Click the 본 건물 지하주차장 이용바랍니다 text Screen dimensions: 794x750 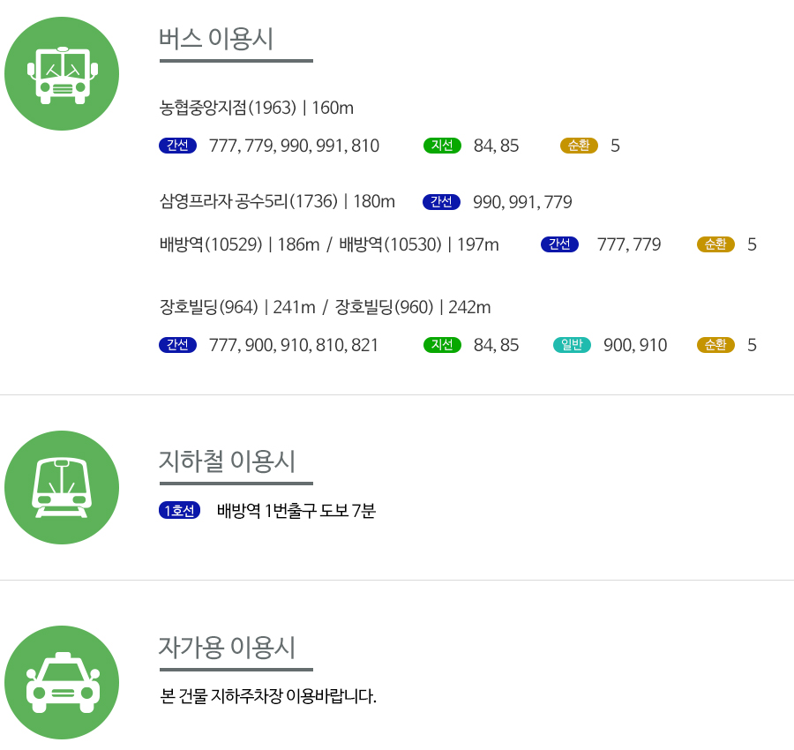coord(268,696)
